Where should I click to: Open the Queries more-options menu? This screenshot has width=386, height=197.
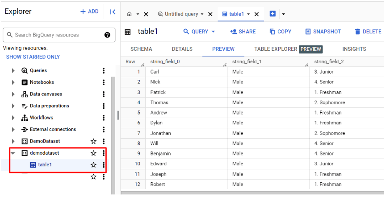[x=104, y=70]
